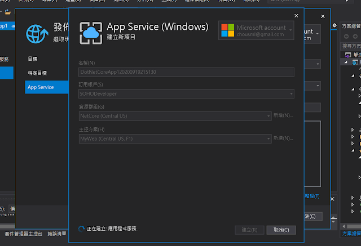Close the App Service (Windows) dialog

pyautogui.click(x=296, y=16)
